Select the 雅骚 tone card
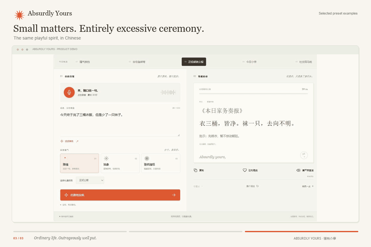The image size is (371, 247). [x=79, y=163]
